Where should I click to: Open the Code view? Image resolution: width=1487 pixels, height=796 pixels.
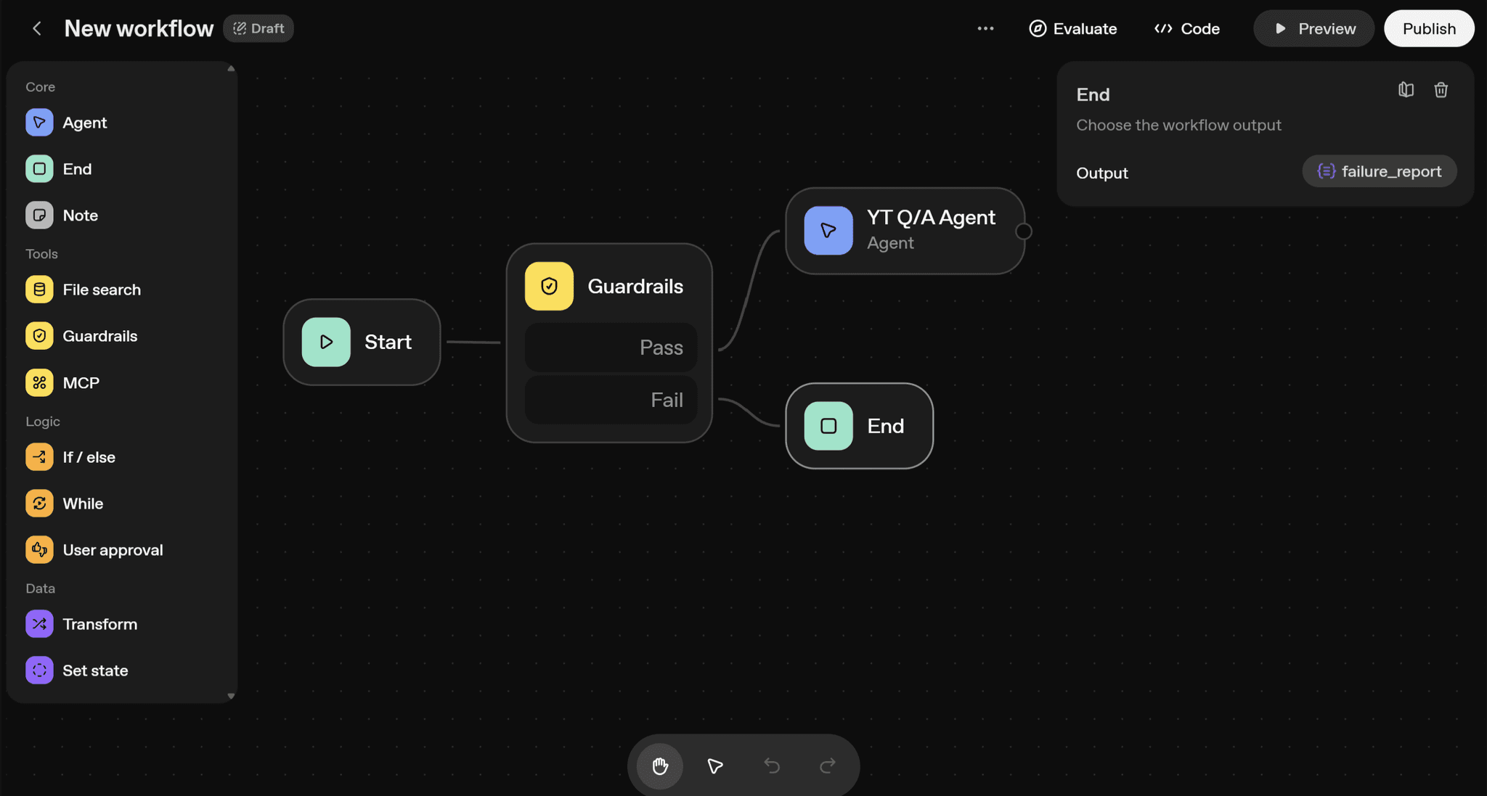pos(1186,28)
